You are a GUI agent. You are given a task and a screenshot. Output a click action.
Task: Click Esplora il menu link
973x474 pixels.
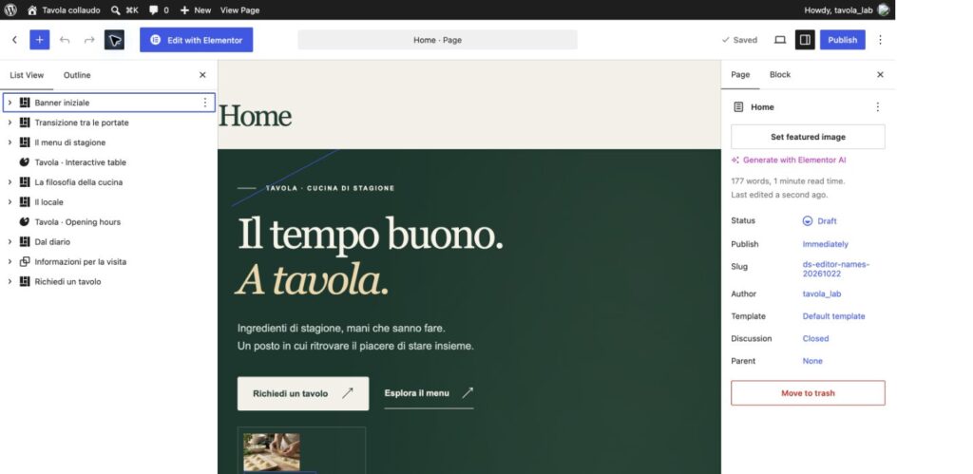pos(429,393)
